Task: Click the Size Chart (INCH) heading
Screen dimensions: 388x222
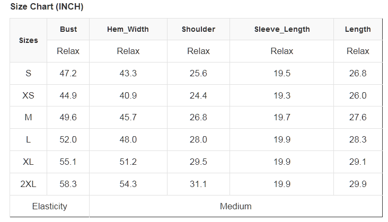Action: coord(47,7)
